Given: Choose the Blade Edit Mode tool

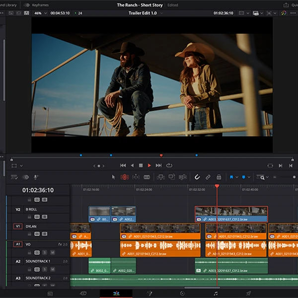Looking at the screenshot, I should coord(147,177).
